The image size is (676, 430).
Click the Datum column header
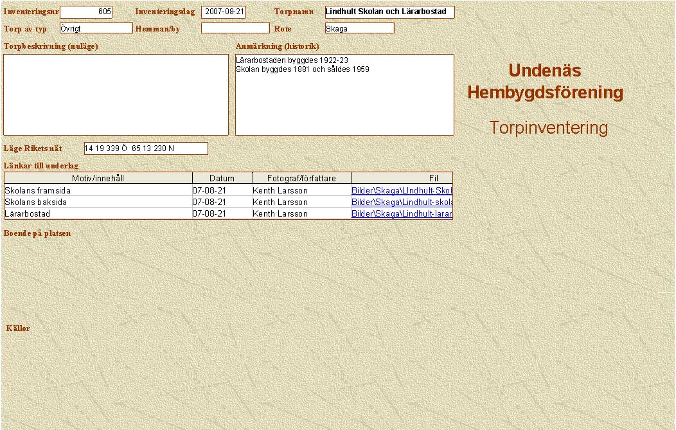point(222,178)
